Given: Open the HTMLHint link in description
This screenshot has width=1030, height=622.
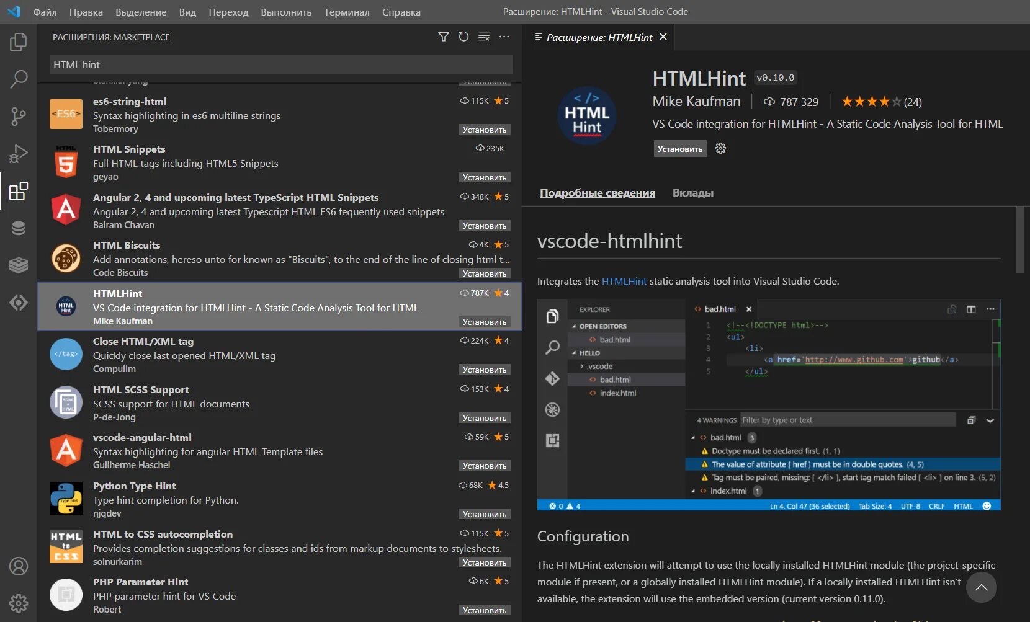Looking at the screenshot, I should pos(624,281).
